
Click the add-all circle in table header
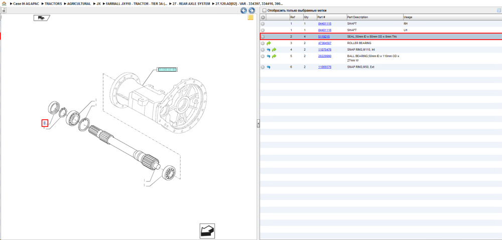[x=263, y=17]
